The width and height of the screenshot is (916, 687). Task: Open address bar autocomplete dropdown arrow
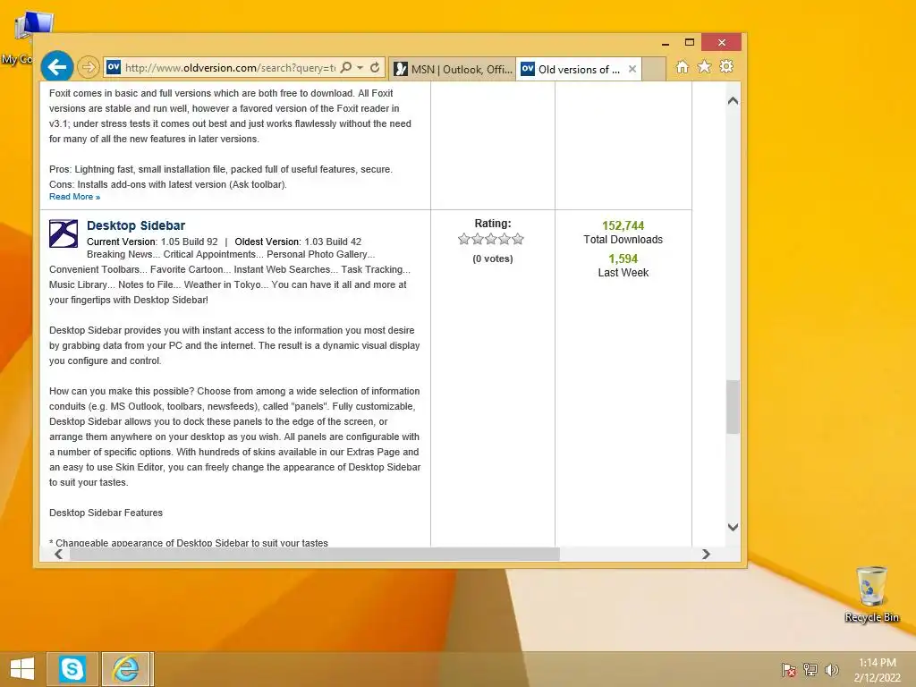pos(360,68)
